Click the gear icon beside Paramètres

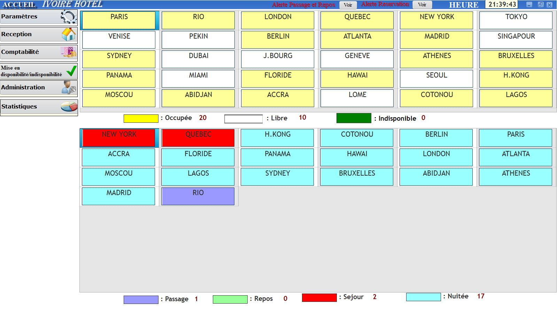(x=68, y=17)
